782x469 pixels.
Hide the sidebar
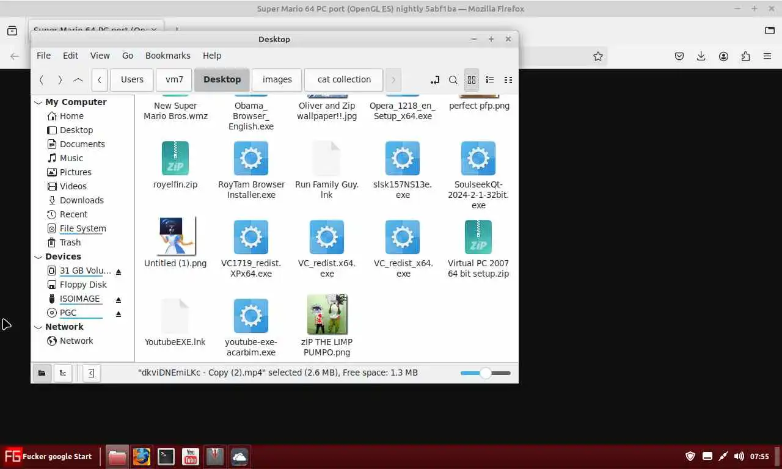pyautogui.click(x=91, y=373)
